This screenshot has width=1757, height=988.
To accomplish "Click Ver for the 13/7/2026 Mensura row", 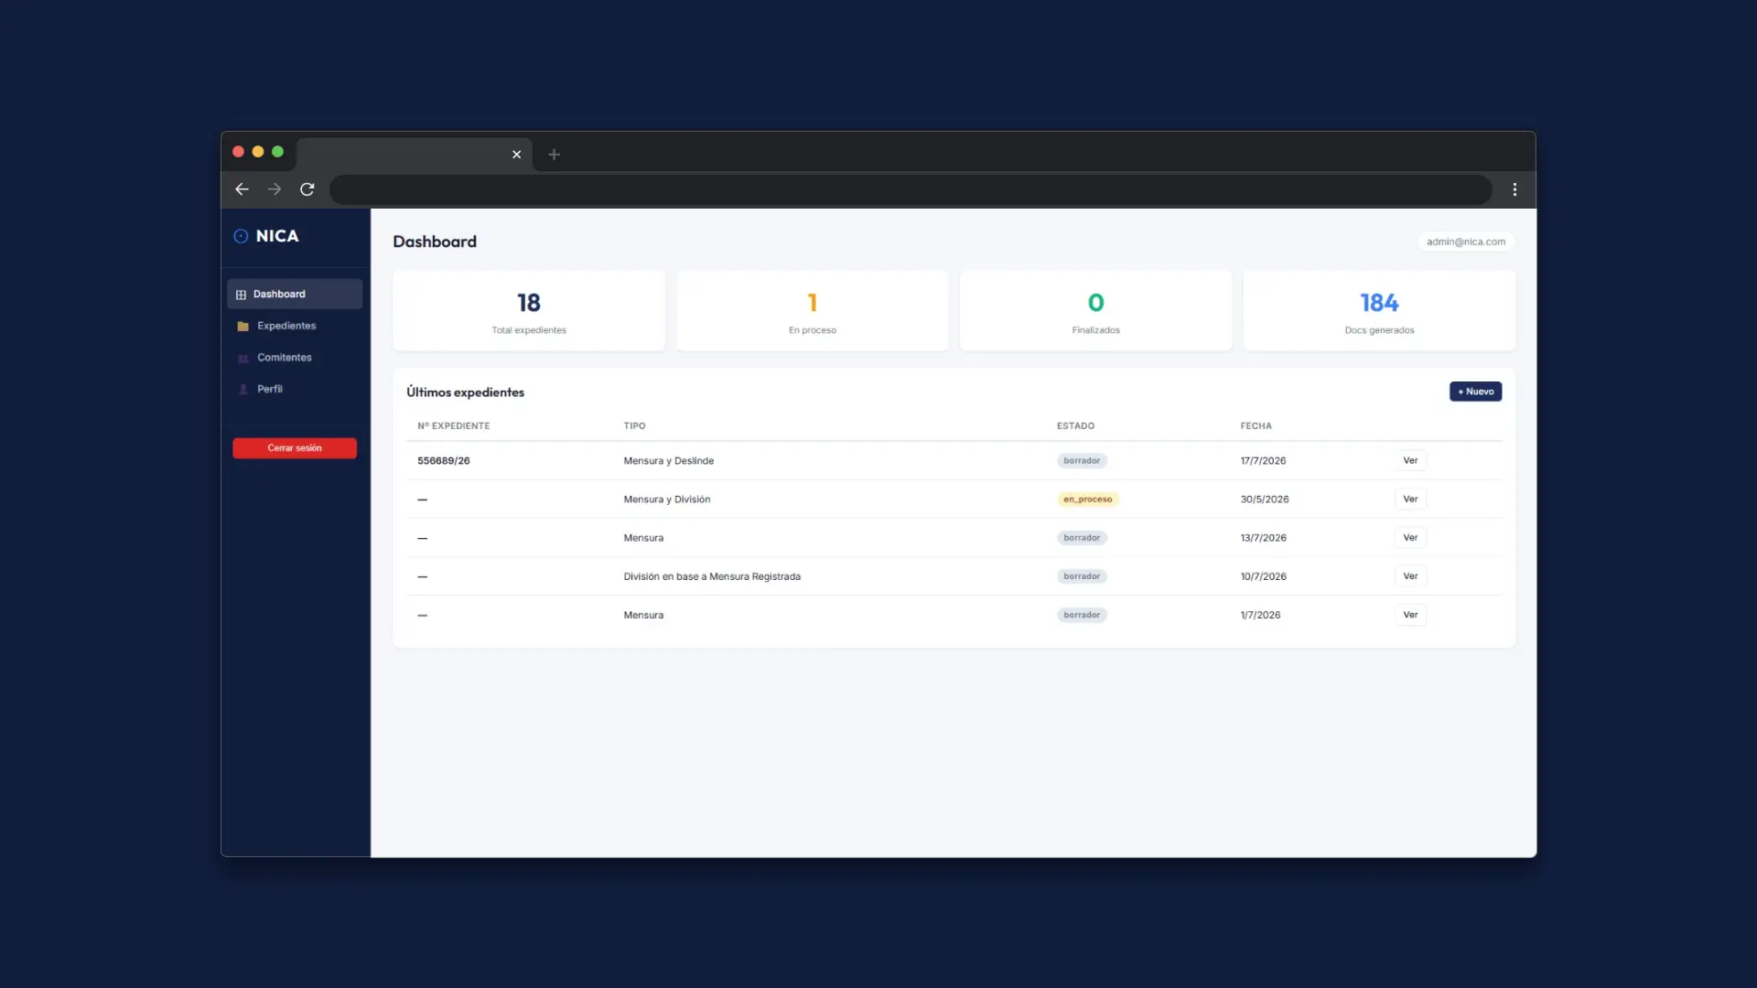I will (x=1410, y=538).
